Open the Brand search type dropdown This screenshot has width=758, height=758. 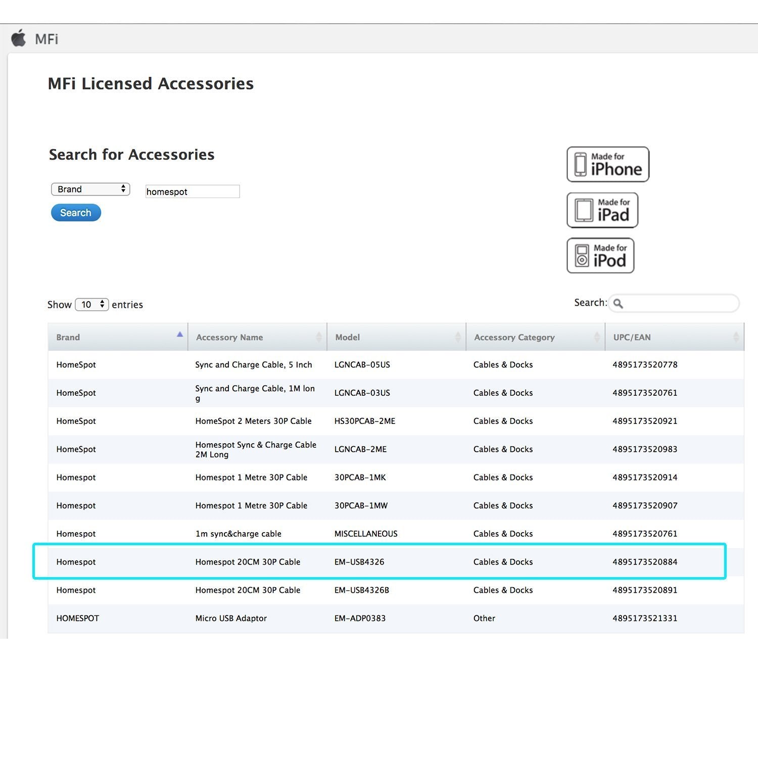(x=90, y=189)
